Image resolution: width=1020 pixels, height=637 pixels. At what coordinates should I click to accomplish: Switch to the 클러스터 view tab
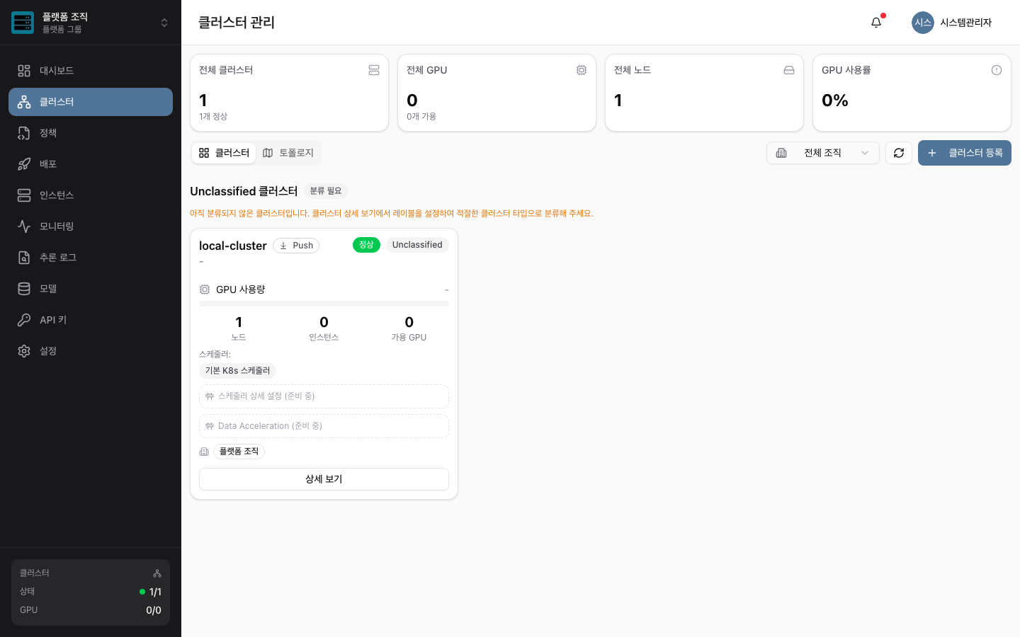(x=224, y=153)
